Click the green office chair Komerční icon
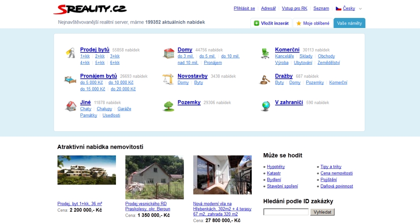The image size is (420, 224). 265,53
